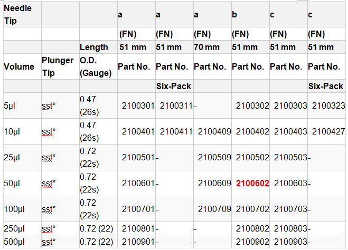The width and height of the screenshot is (348, 250).
Task: Select part number 2100301 cell
Action: (138, 105)
